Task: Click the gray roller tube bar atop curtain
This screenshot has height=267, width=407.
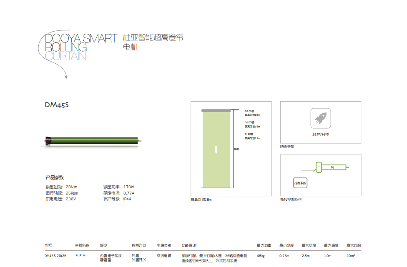Action: point(216,111)
